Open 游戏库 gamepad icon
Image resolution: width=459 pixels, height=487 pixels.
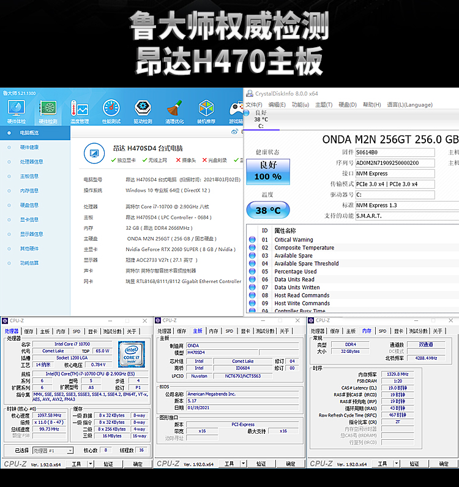point(236,112)
